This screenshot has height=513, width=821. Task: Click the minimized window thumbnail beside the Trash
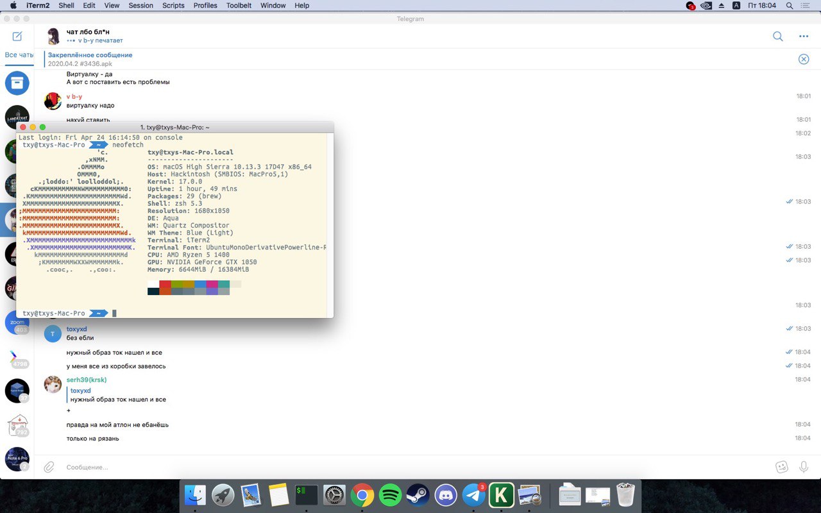[x=598, y=495]
